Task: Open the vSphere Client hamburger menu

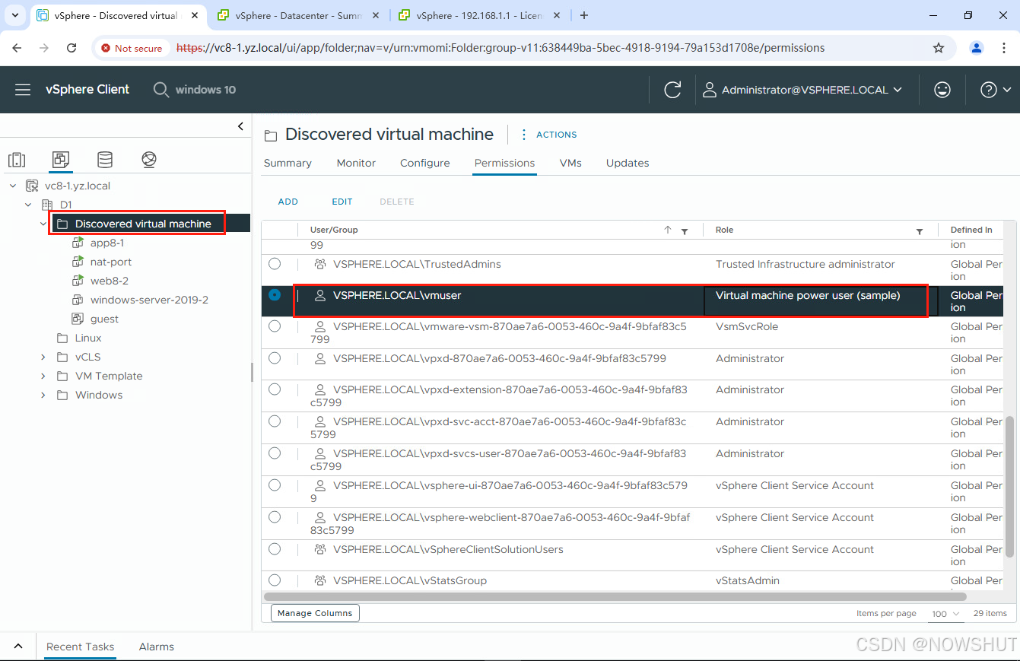Action: pyautogui.click(x=23, y=90)
